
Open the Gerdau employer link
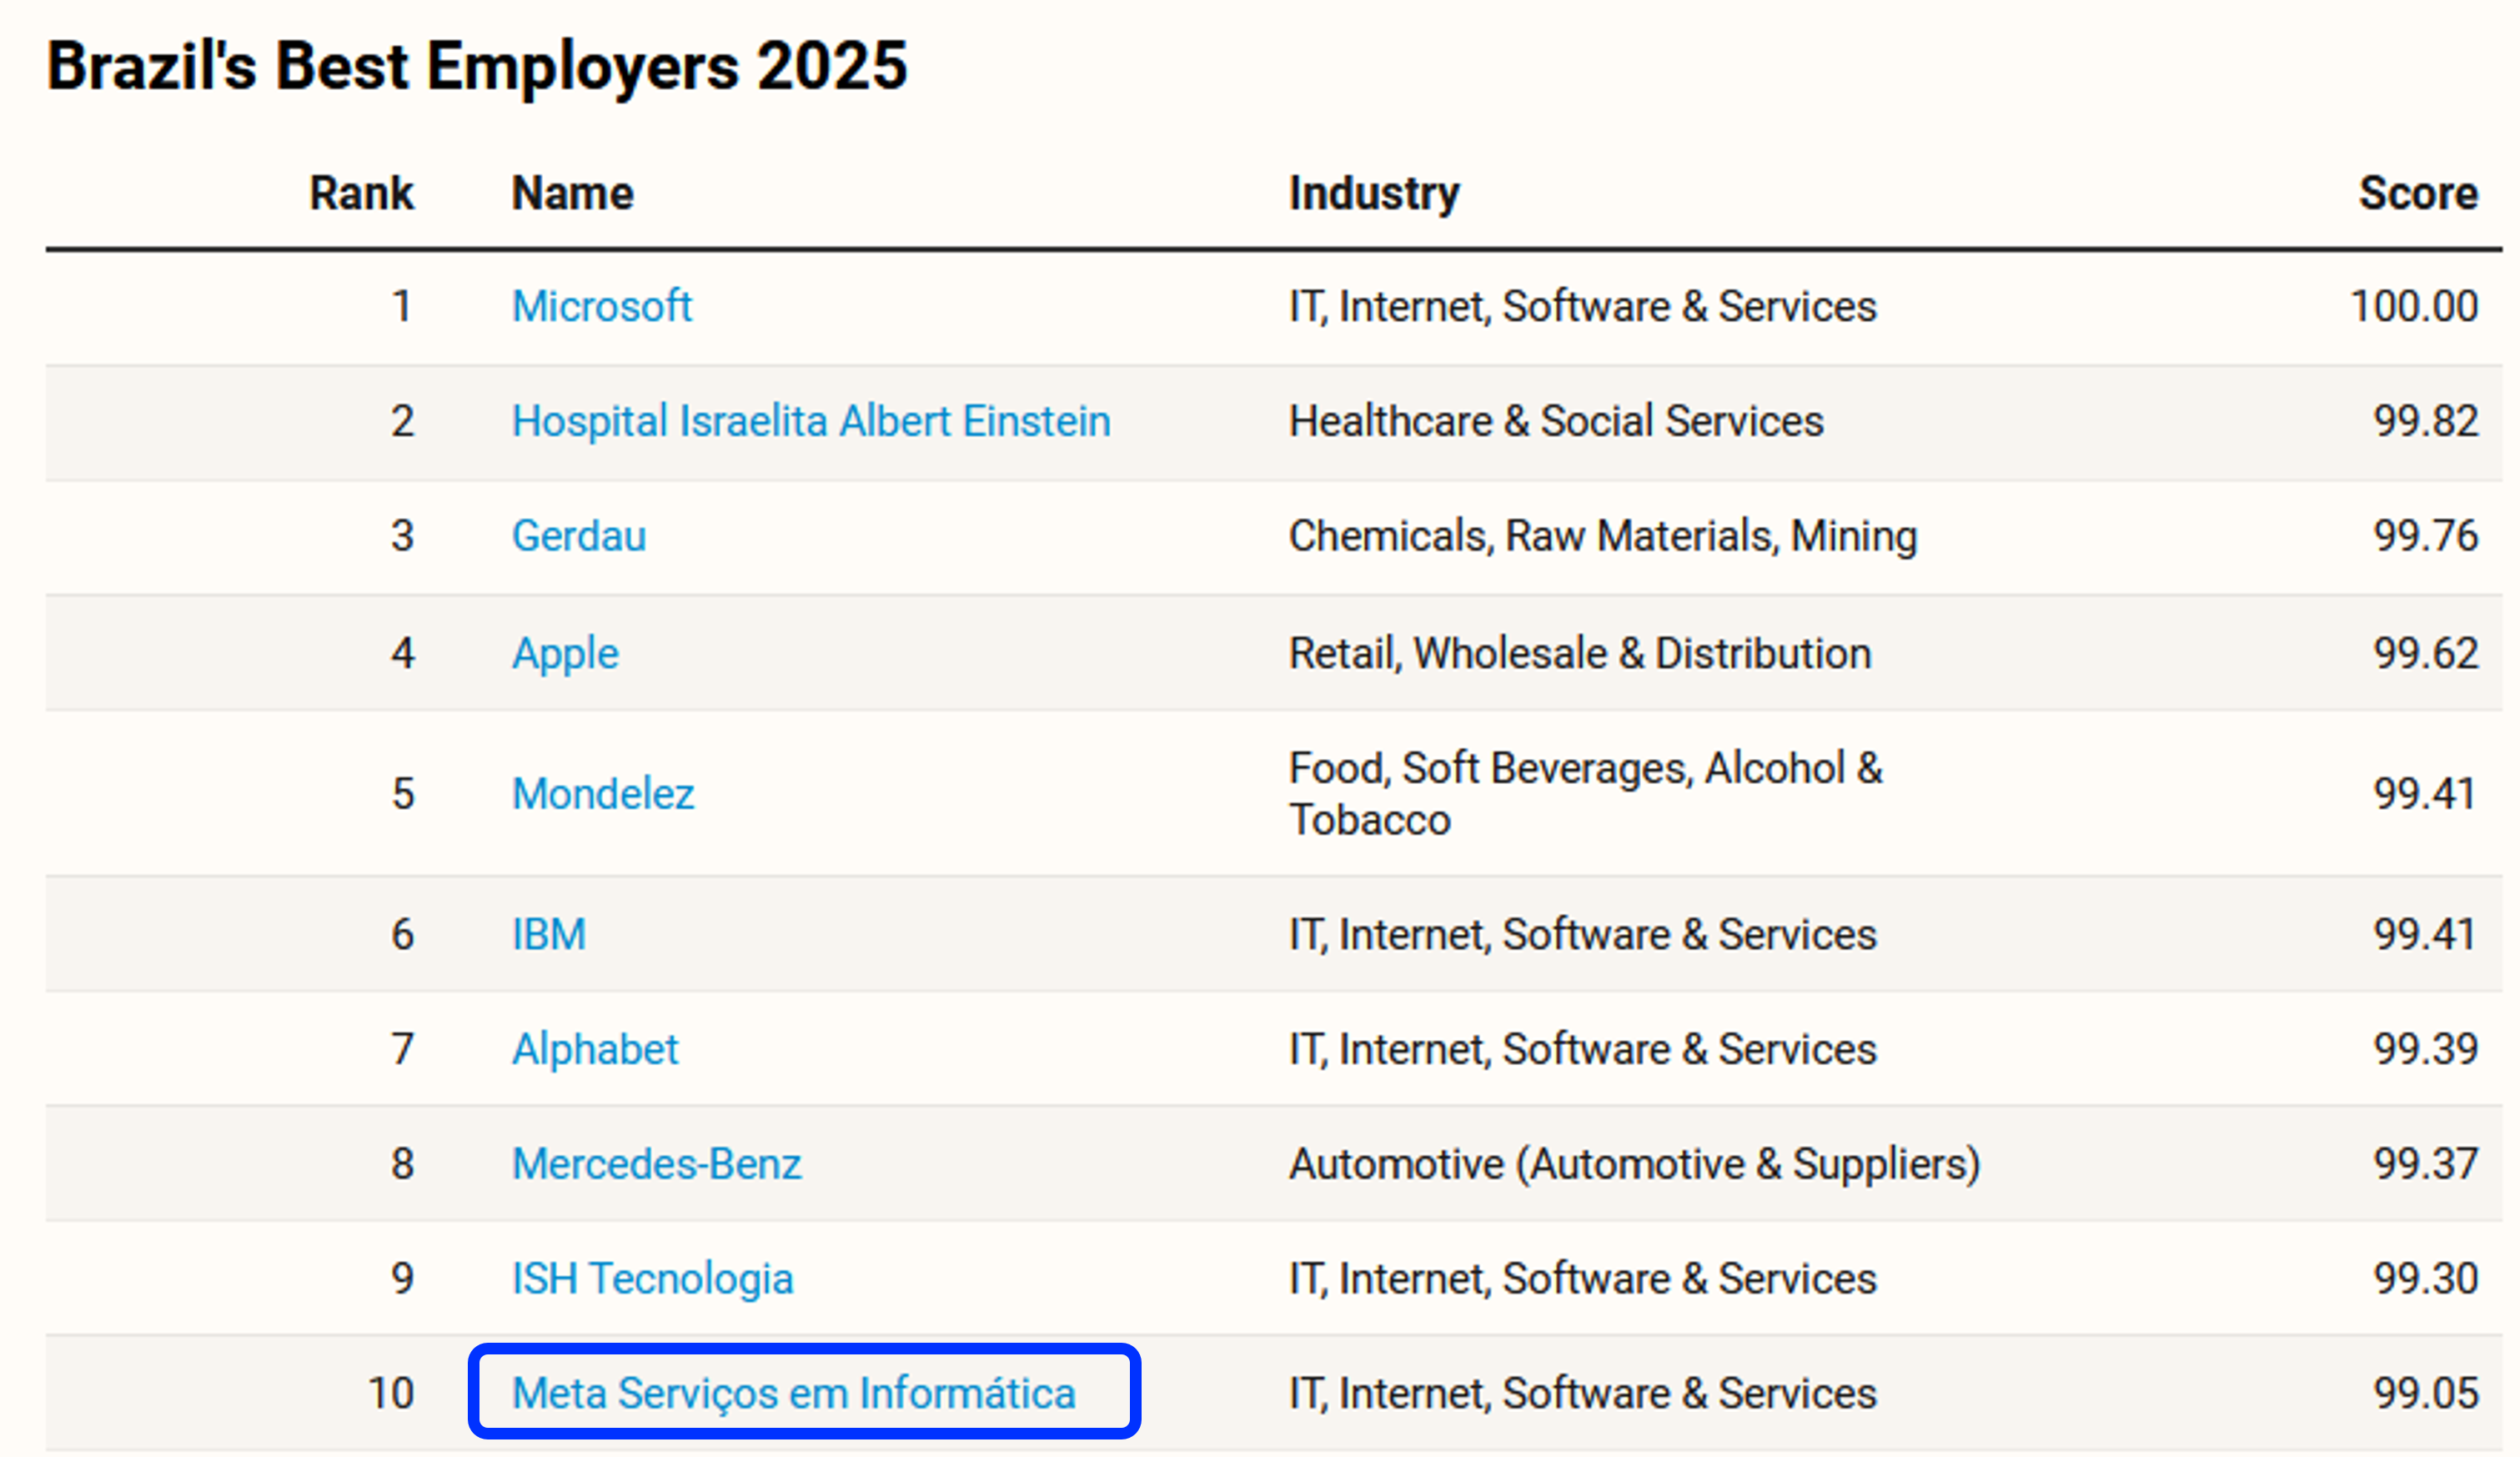(x=578, y=536)
